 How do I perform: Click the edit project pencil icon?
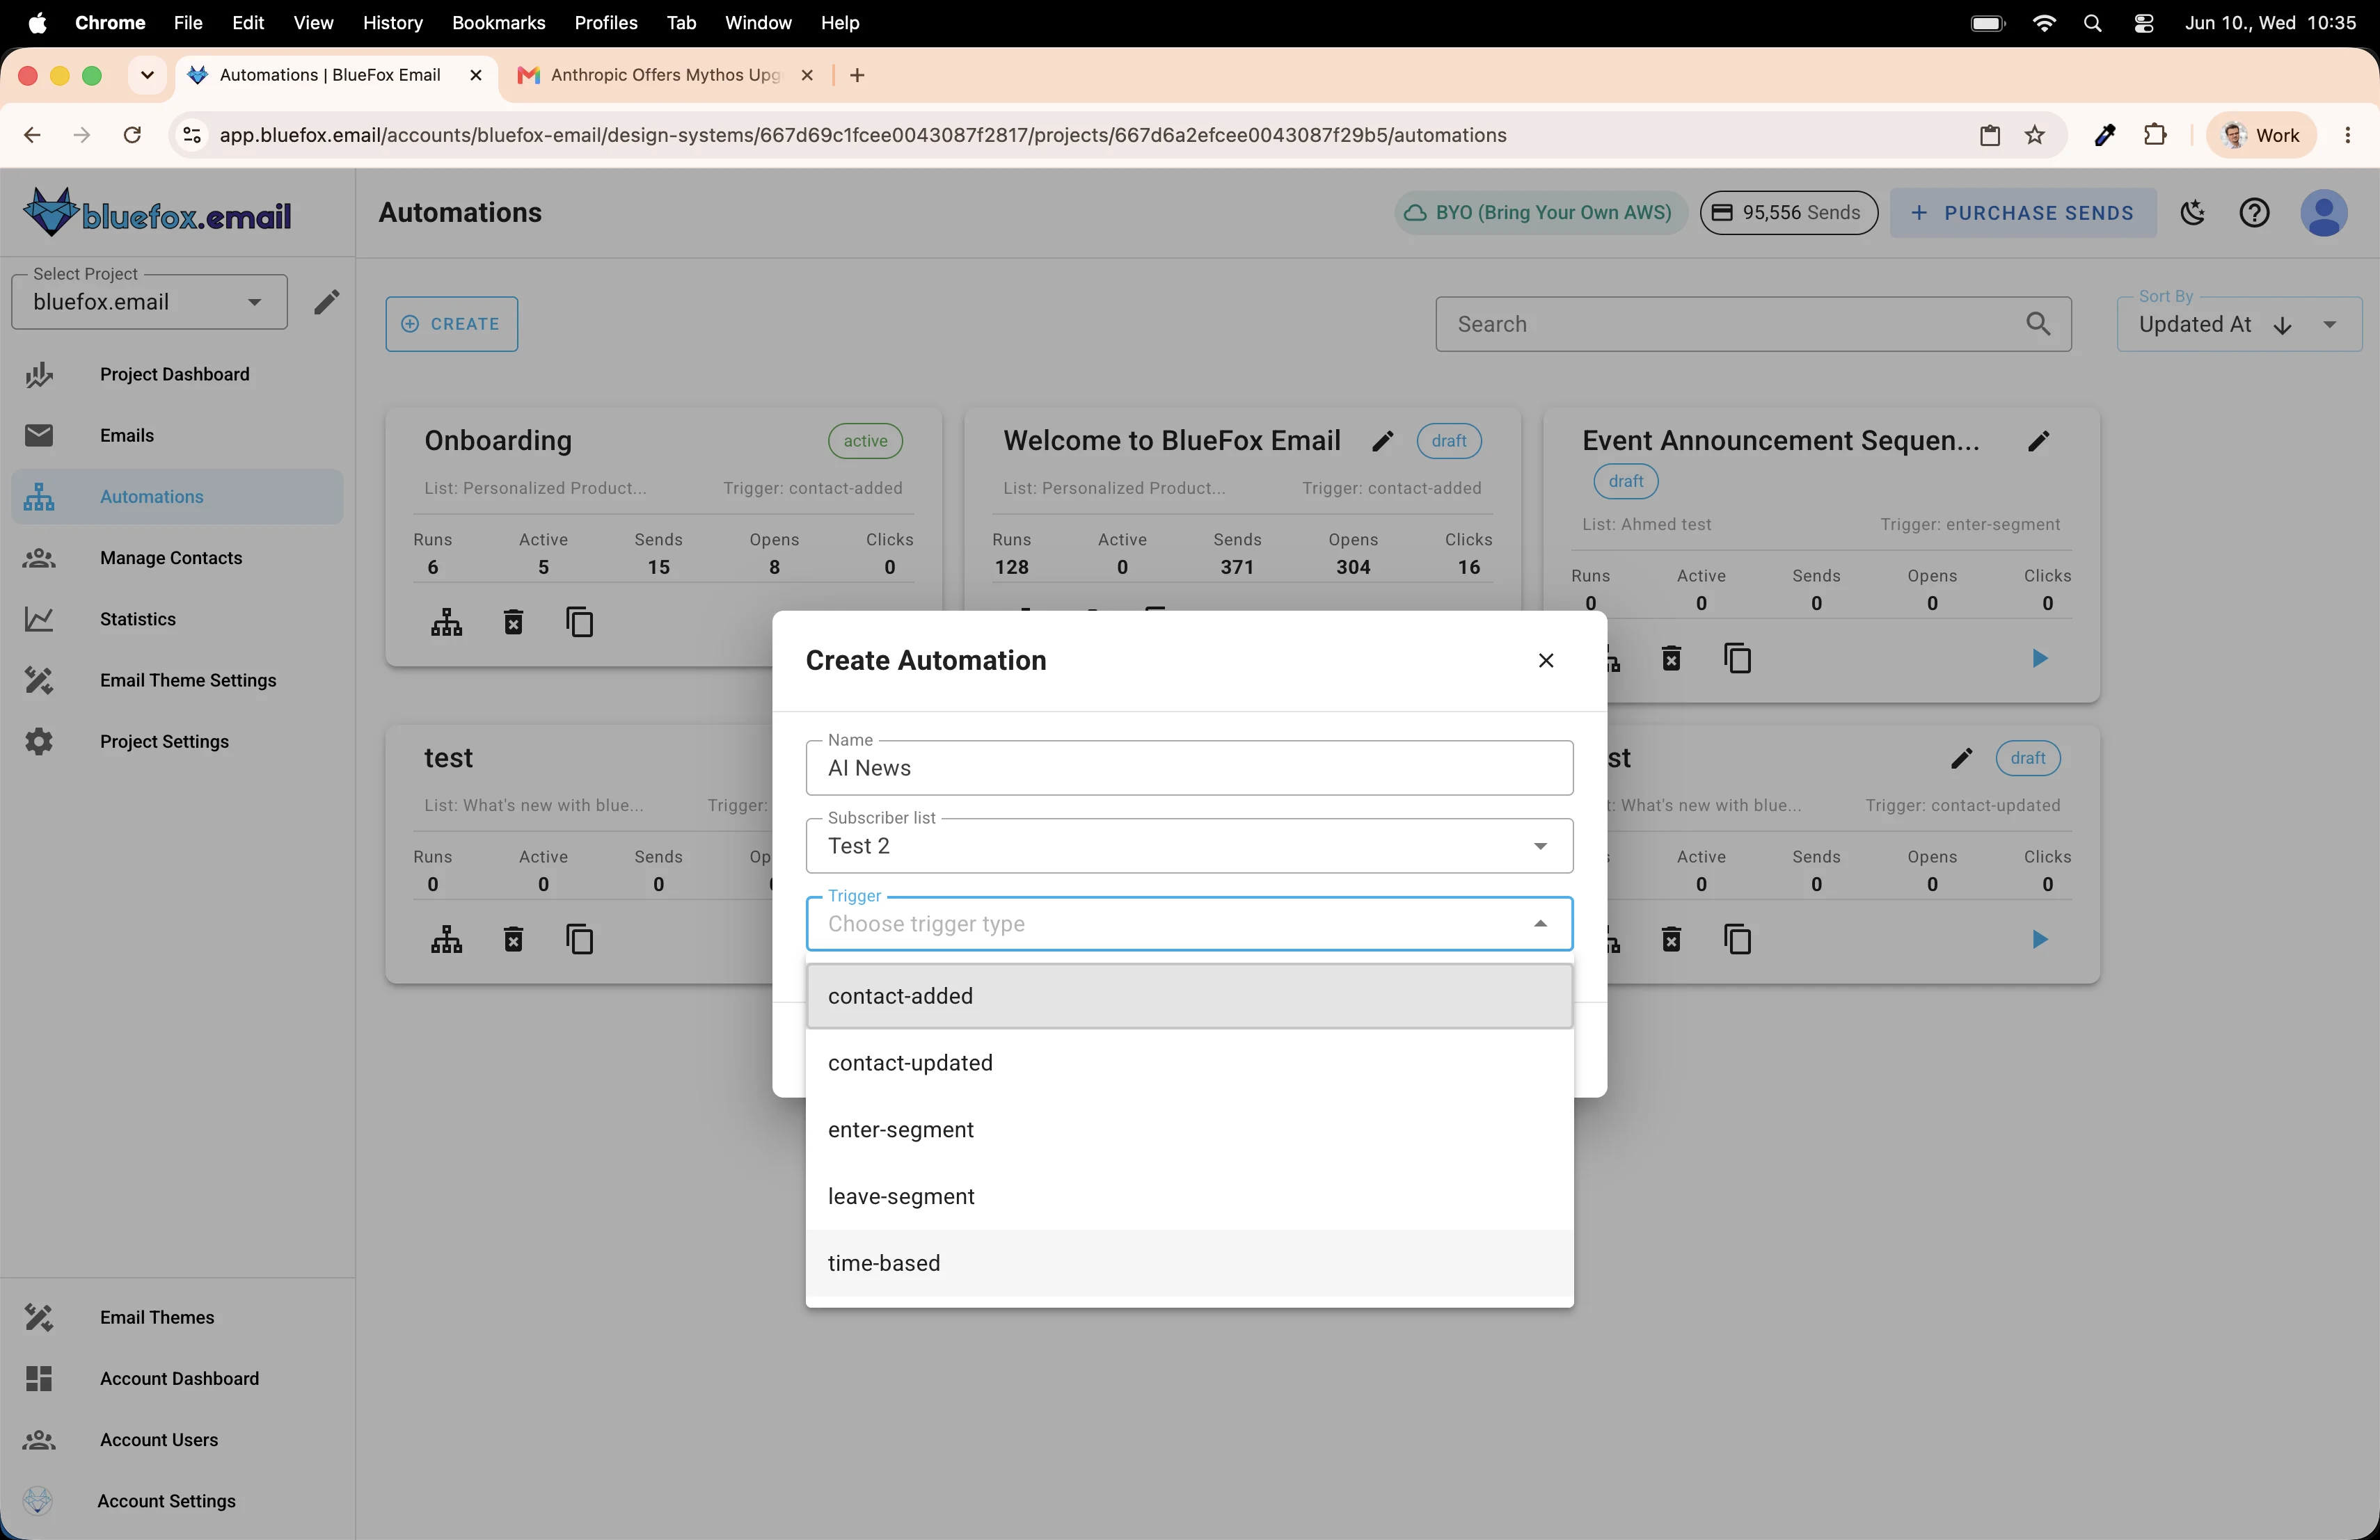(326, 302)
